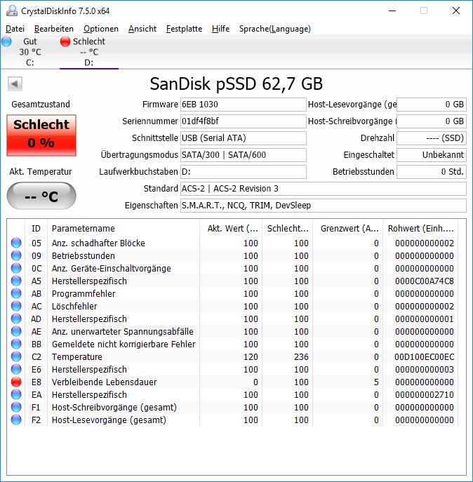Click status icon of row EA Herstellerspezifisch
The height and width of the screenshot is (482, 473).
[x=16, y=394]
